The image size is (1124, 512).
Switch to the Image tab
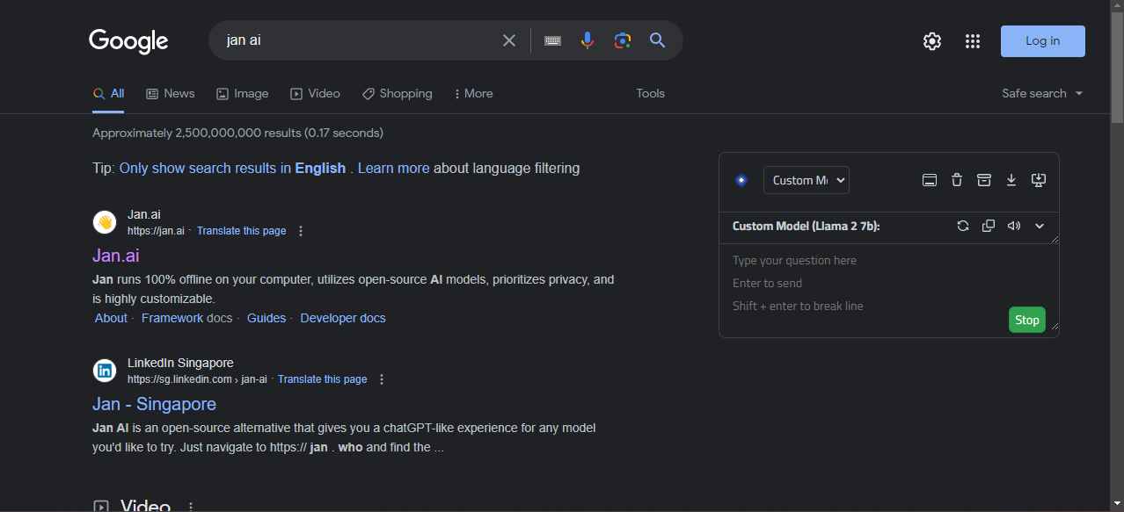pos(243,93)
